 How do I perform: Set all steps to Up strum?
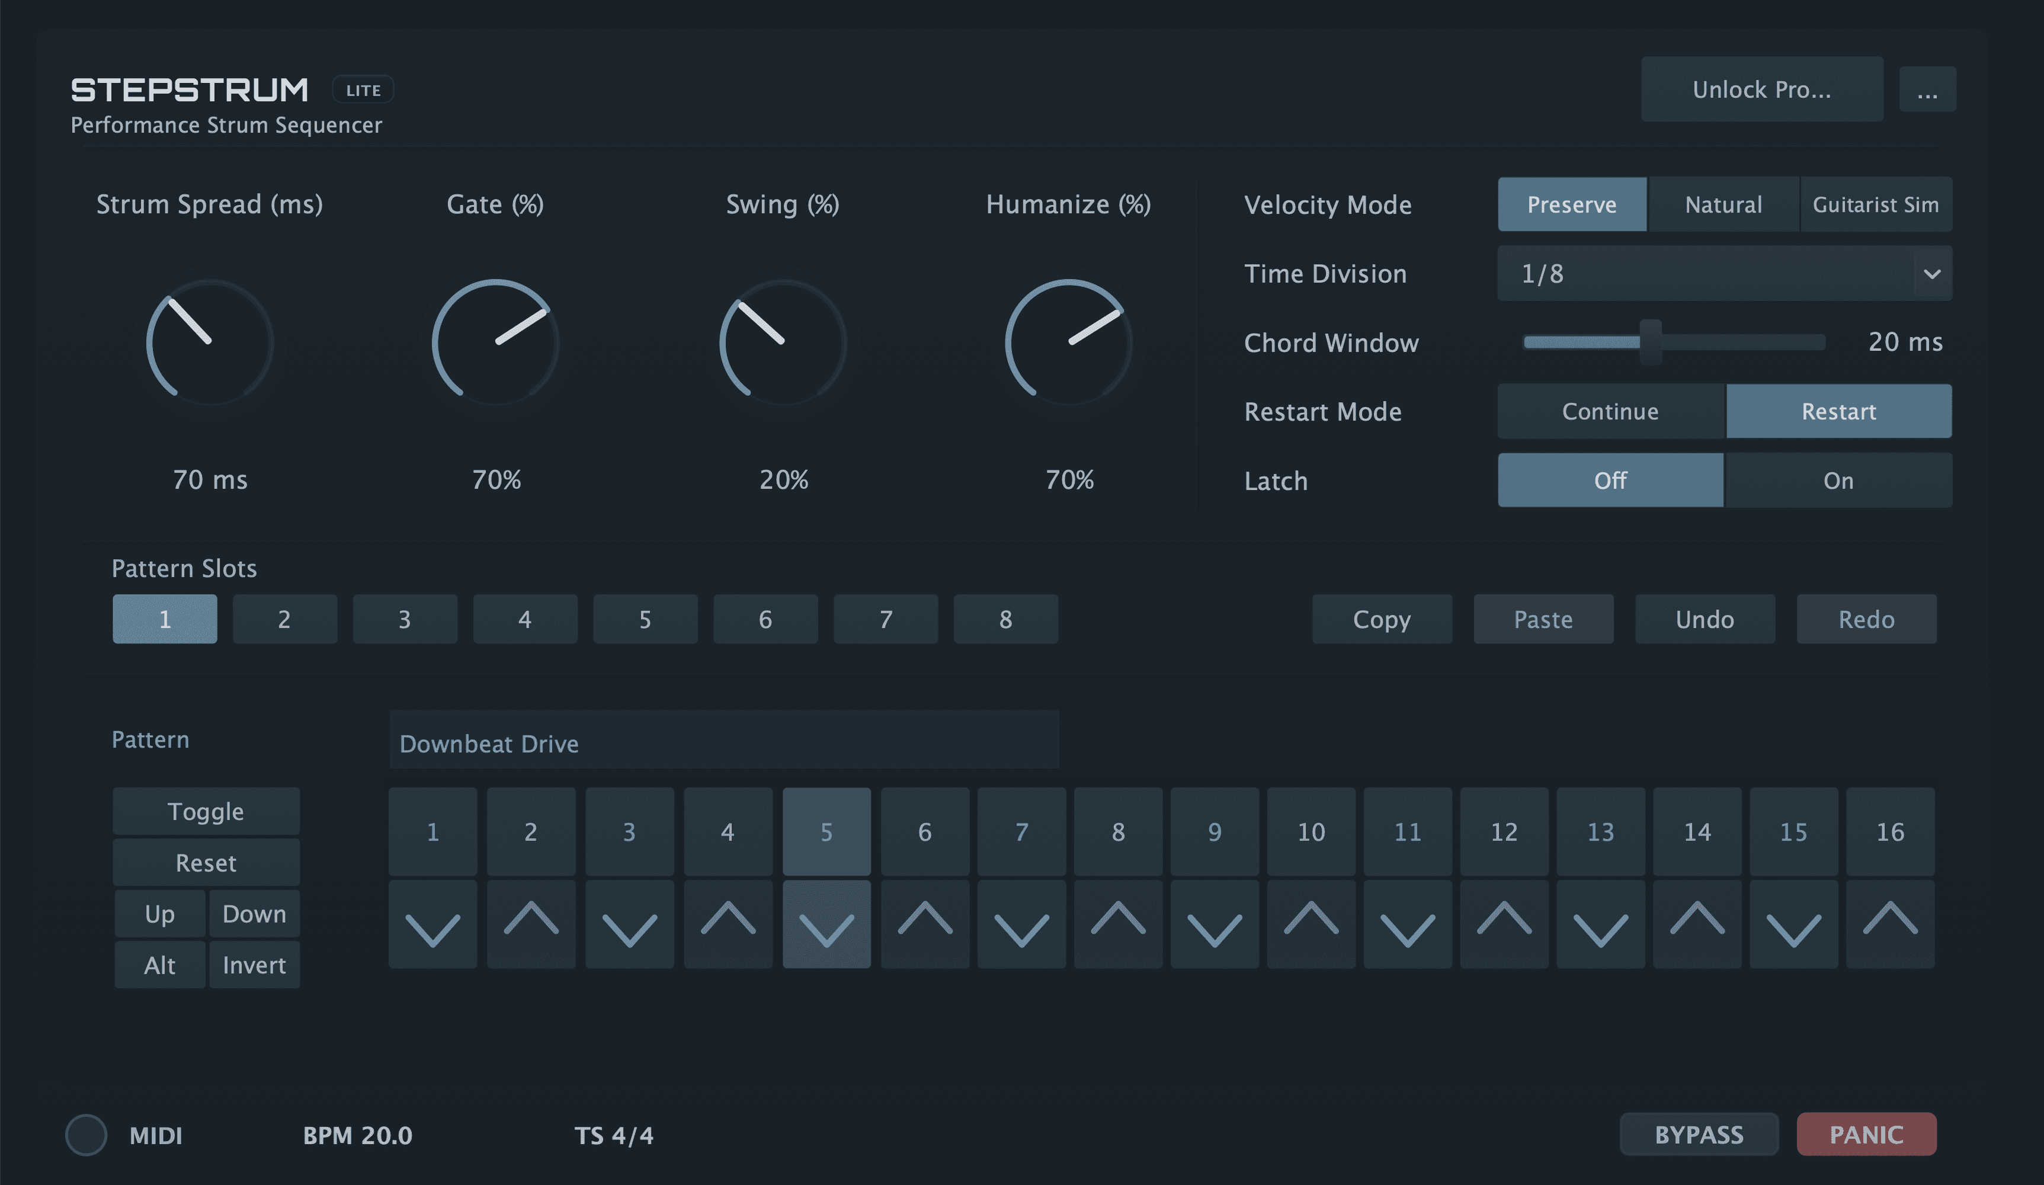pyautogui.click(x=160, y=913)
